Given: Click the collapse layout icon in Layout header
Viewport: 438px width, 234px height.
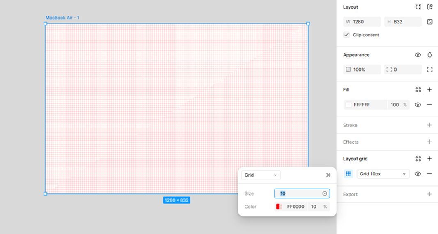Looking at the screenshot, I should click(418, 7).
